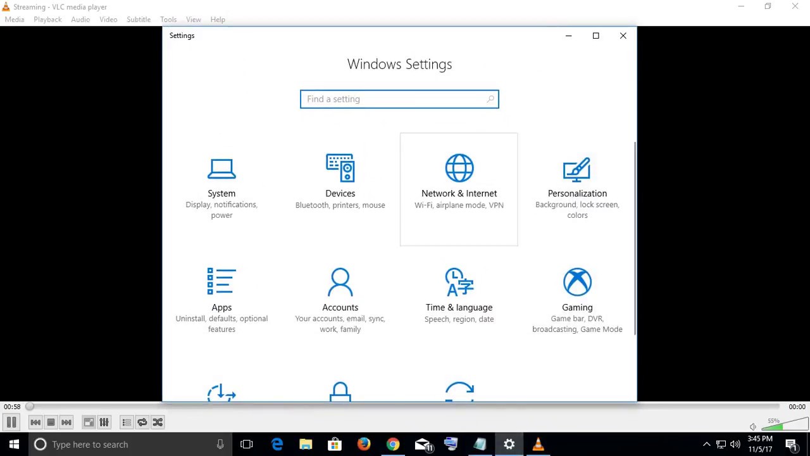Open the Media menu in VLC

tap(14, 20)
